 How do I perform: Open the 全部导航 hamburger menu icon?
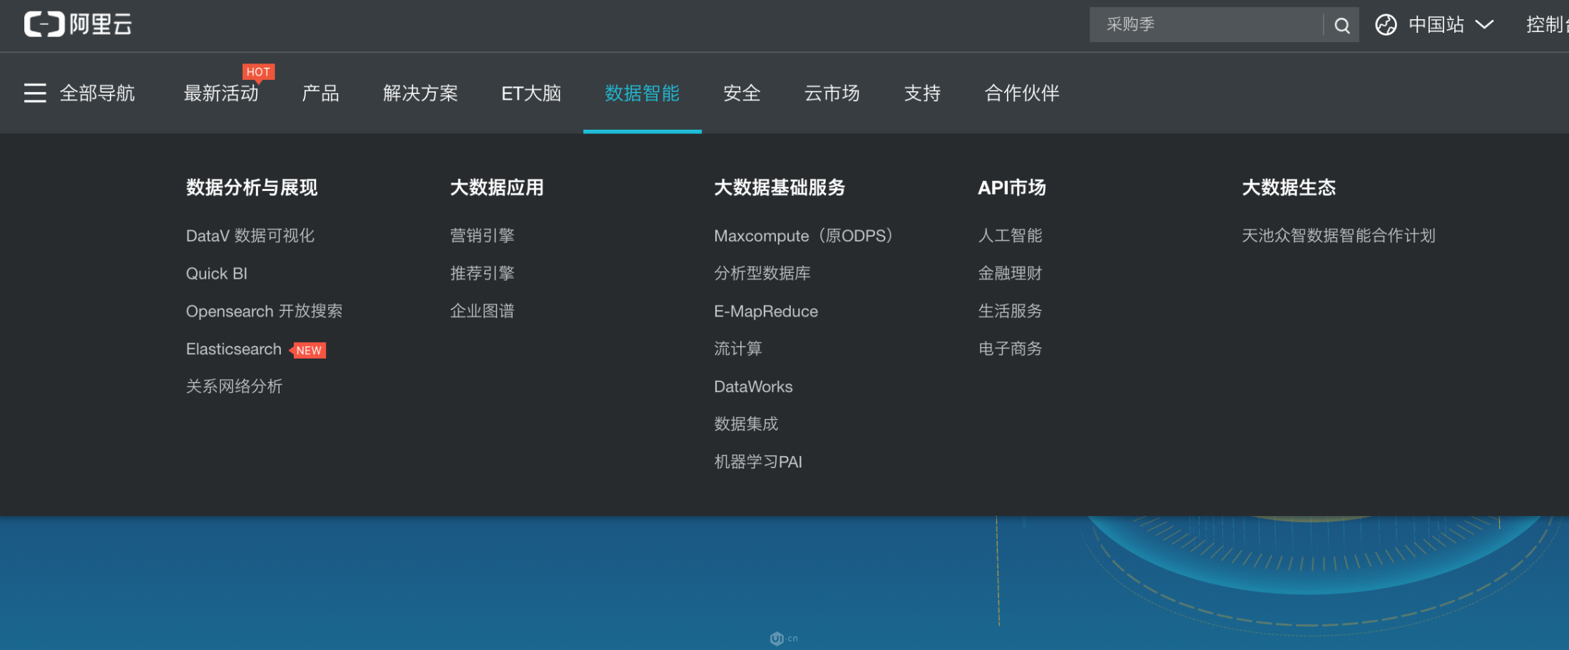click(x=35, y=93)
